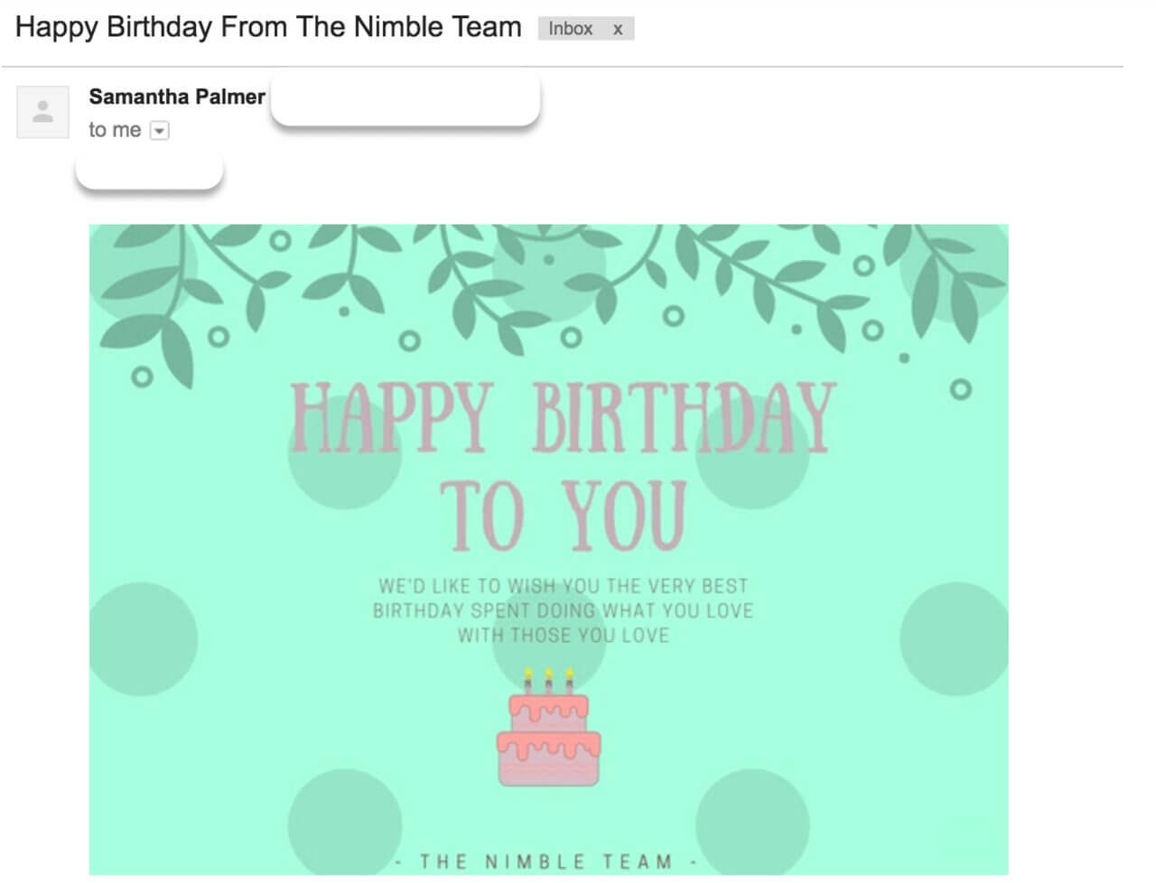Click the "to me" recipient text
The image size is (1156, 883).
click(x=115, y=130)
